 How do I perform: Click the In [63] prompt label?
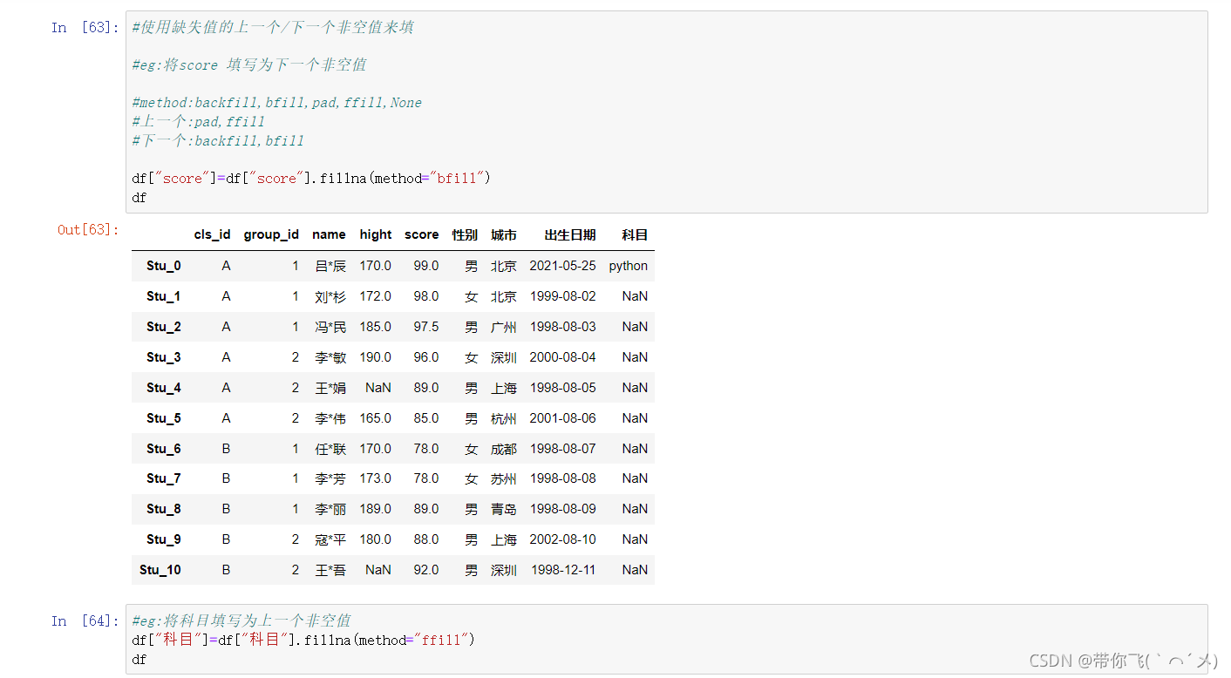(x=85, y=28)
